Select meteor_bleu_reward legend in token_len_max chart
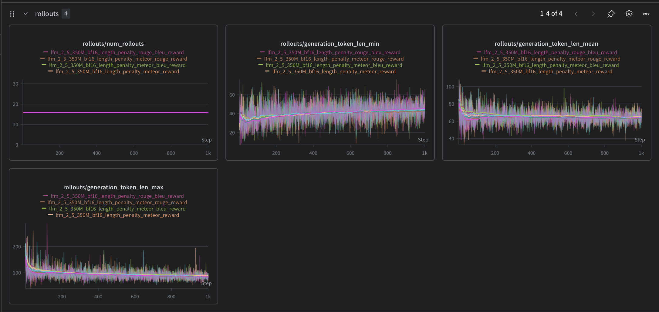Screen dimensions: 659x312 (117, 209)
